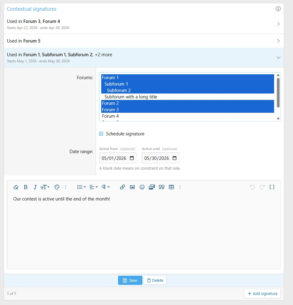
Task: Click the Remove formatting eraser icon
Action: [x=16, y=187]
